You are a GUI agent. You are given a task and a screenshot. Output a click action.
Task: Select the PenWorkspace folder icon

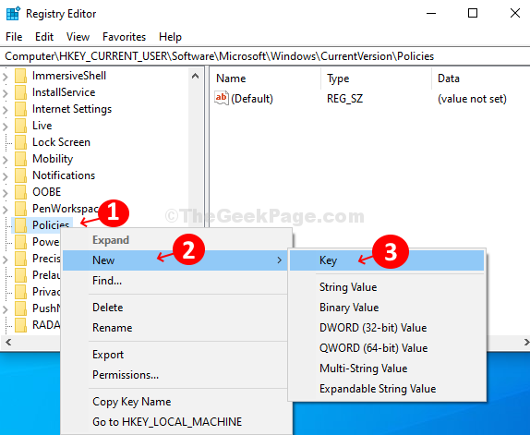(20, 208)
